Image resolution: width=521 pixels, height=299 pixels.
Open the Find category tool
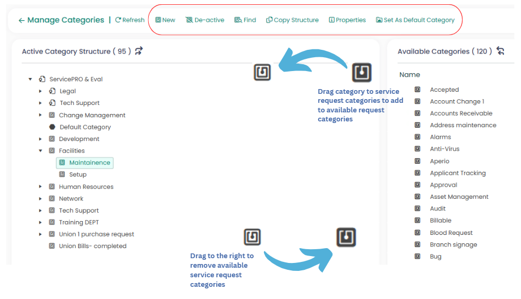click(x=245, y=20)
